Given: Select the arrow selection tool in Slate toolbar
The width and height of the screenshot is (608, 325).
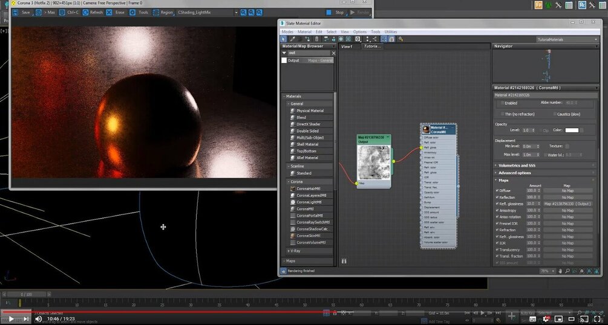Looking at the screenshot, I should coord(283,39).
